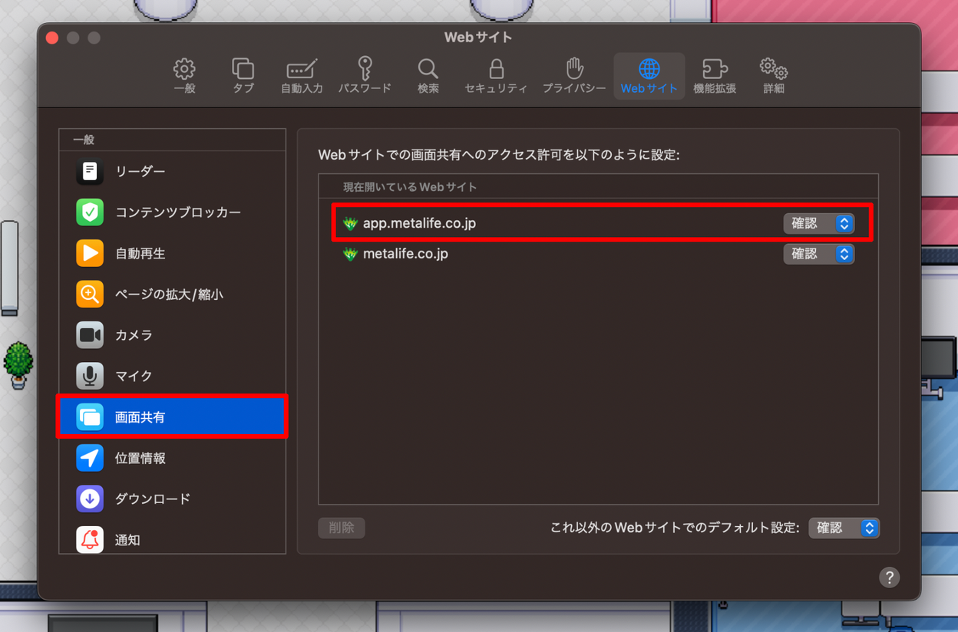
Task: Click the 削除 (Remove) button
Action: pyautogui.click(x=342, y=528)
